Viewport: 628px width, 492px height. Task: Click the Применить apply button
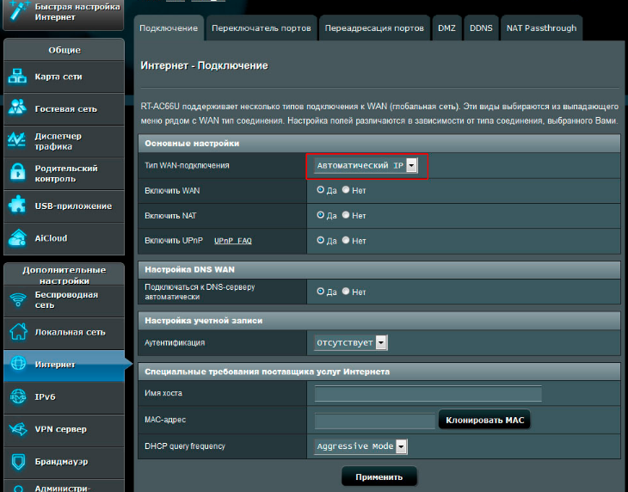pos(379,477)
